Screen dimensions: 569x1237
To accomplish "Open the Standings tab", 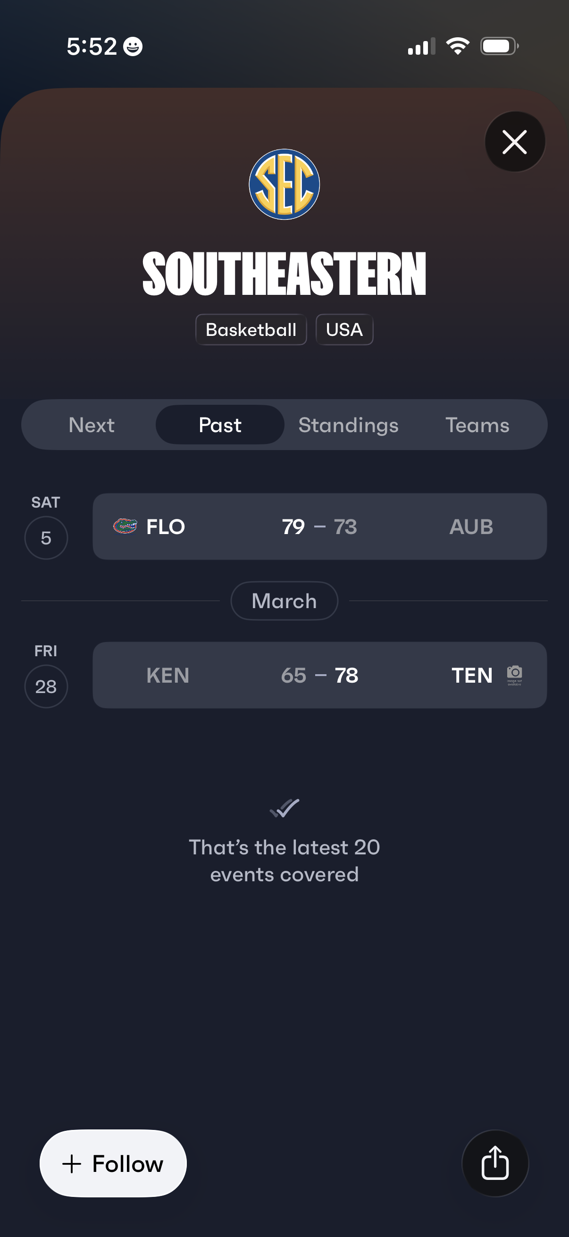I will [x=348, y=425].
